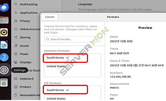Launch Rhythmbox music player from dock
The width and height of the screenshot is (166, 101).
(4, 32)
